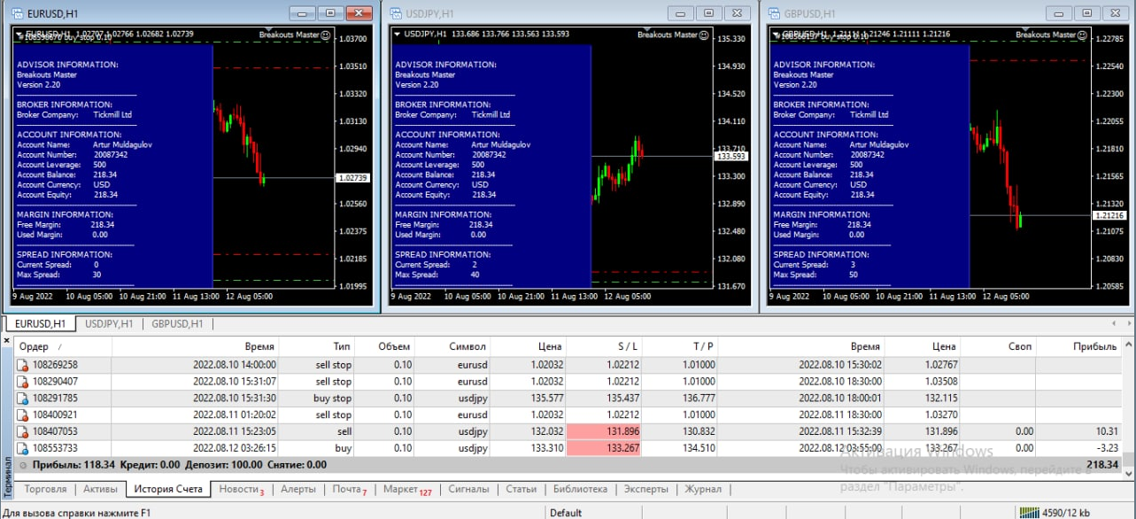Image resolution: width=1136 pixels, height=519 pixels.
Task: Open the Сигналы tab
Action: [468, 489]
